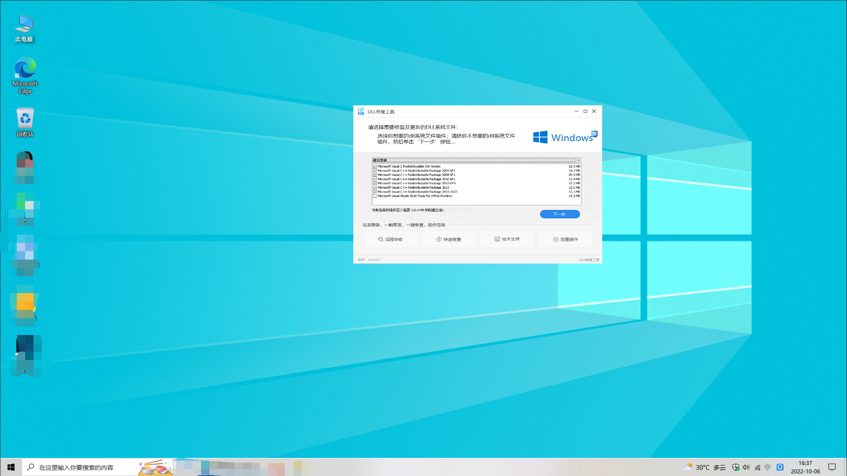Viewport: 847px width, 476px height.
Task: Open the Windows Start menu
Action: 11,467
